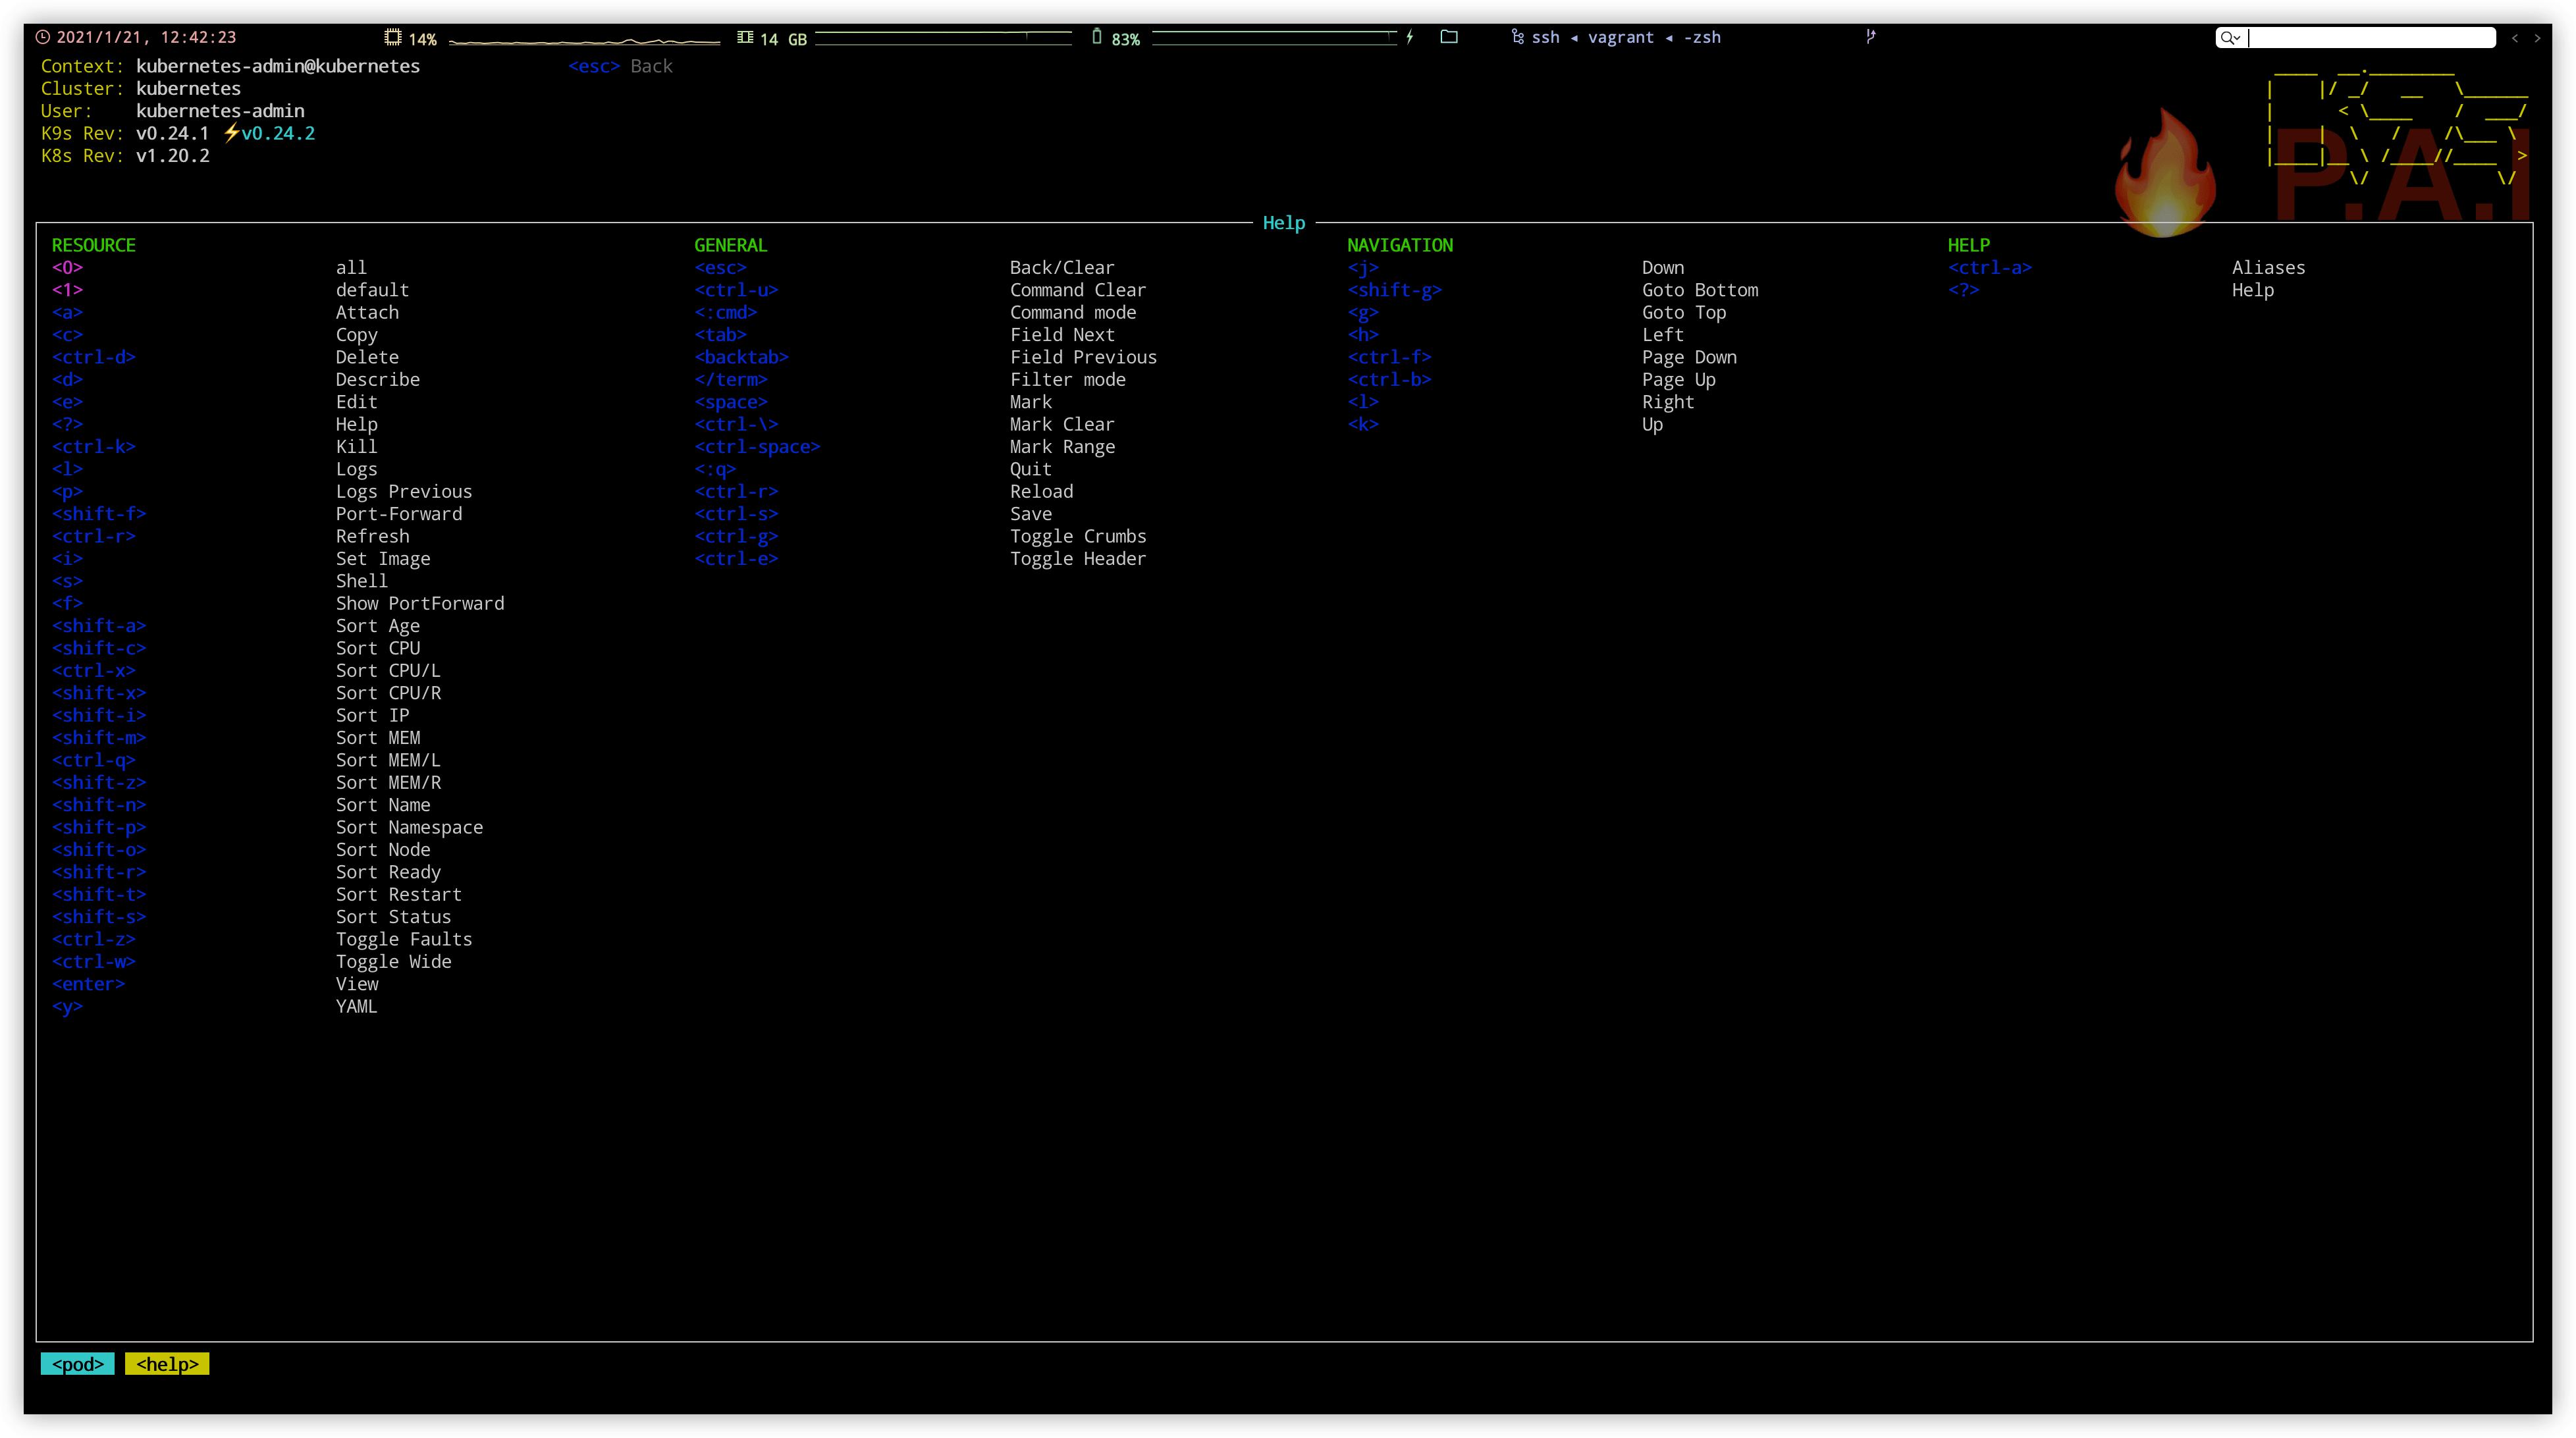Click the 'Describe' action label
2576x1438 pixels.
[378, 379]
